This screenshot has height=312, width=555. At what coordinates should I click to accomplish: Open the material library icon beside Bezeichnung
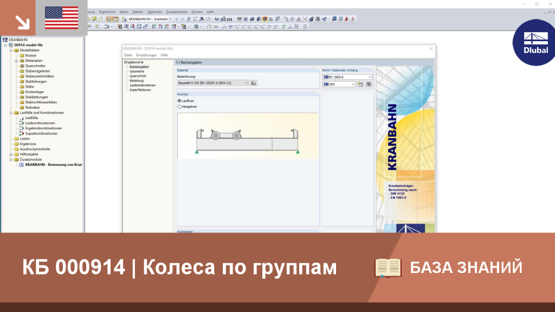click(254, 83)
